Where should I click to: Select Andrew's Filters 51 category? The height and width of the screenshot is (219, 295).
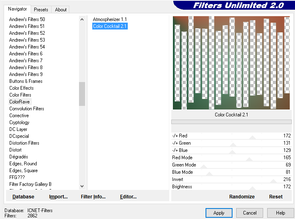(x=27, y=26)
